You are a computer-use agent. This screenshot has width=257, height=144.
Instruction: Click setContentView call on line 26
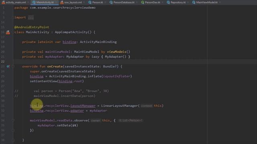tap(57, 81)
